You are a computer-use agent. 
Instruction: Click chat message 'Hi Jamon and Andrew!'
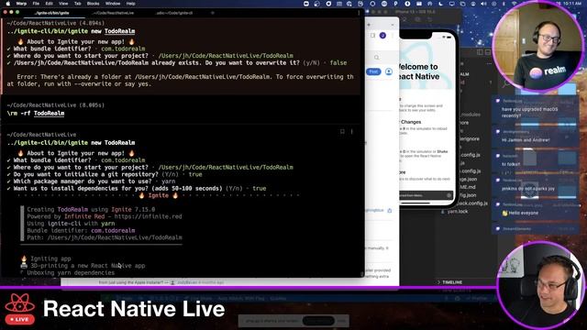coord(526,140)
